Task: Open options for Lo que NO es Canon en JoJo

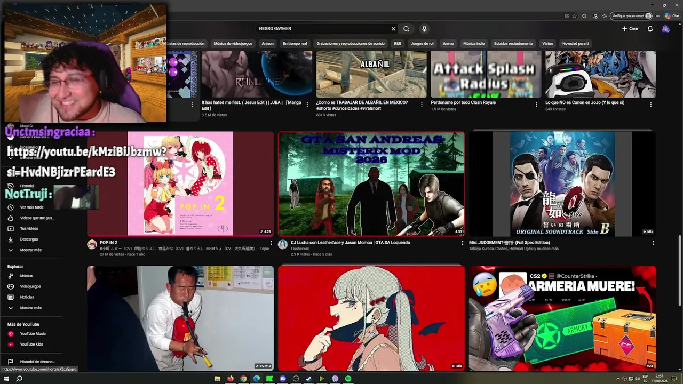Action: click(651, 105)
